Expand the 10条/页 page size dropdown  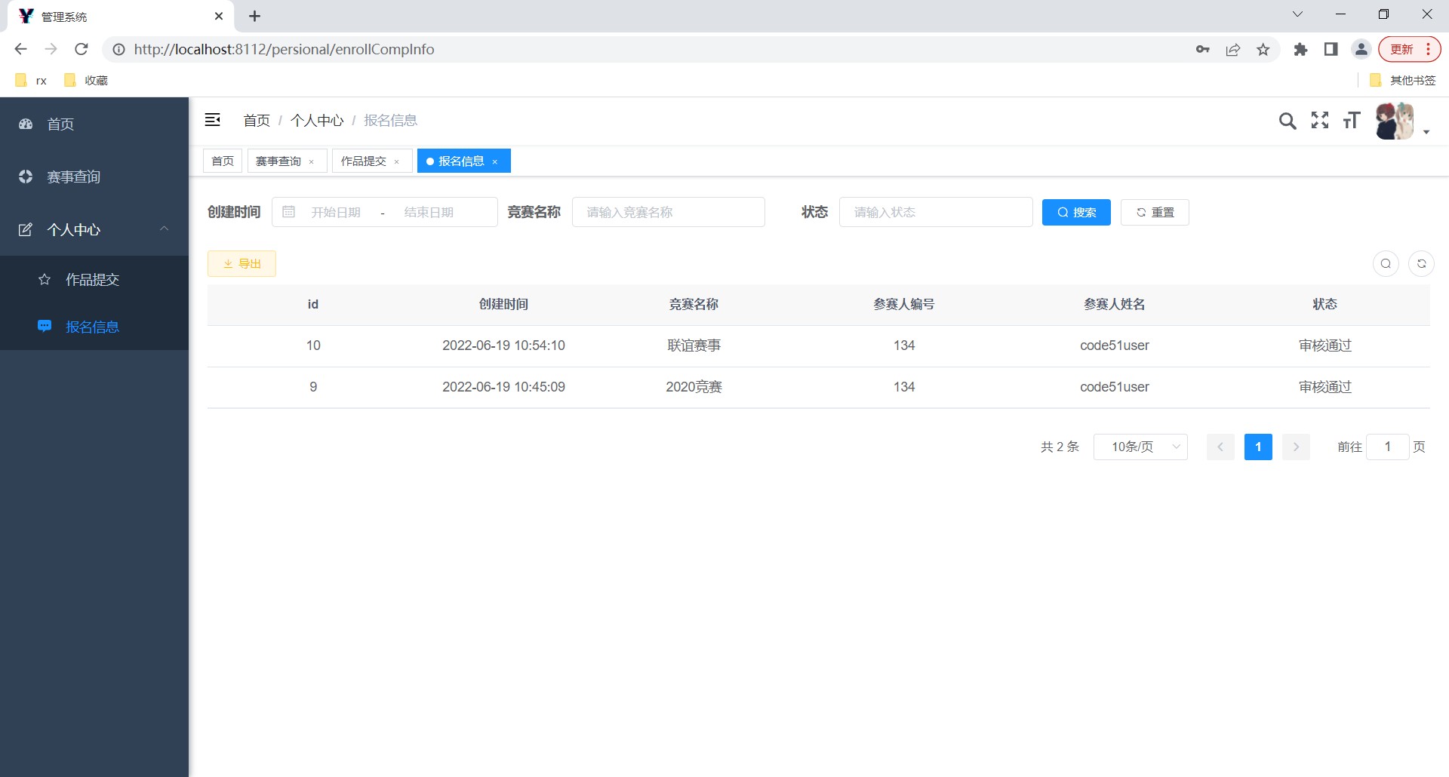1140,447
